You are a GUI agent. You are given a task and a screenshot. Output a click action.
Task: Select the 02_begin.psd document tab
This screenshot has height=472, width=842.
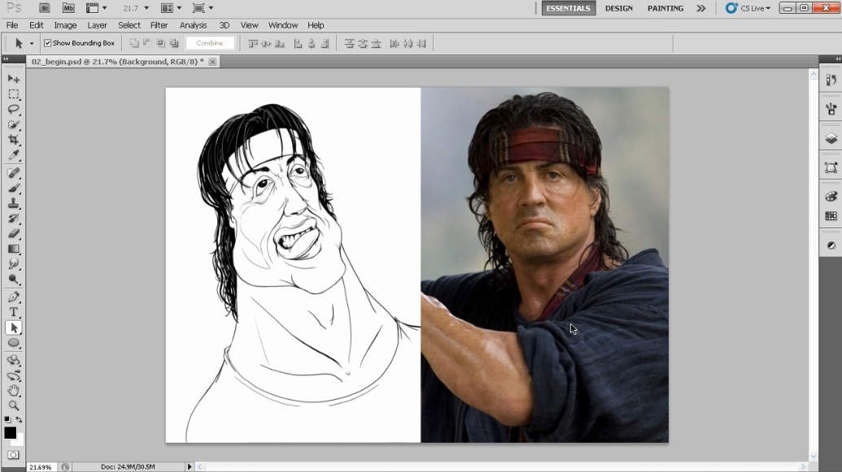point(118,62)
